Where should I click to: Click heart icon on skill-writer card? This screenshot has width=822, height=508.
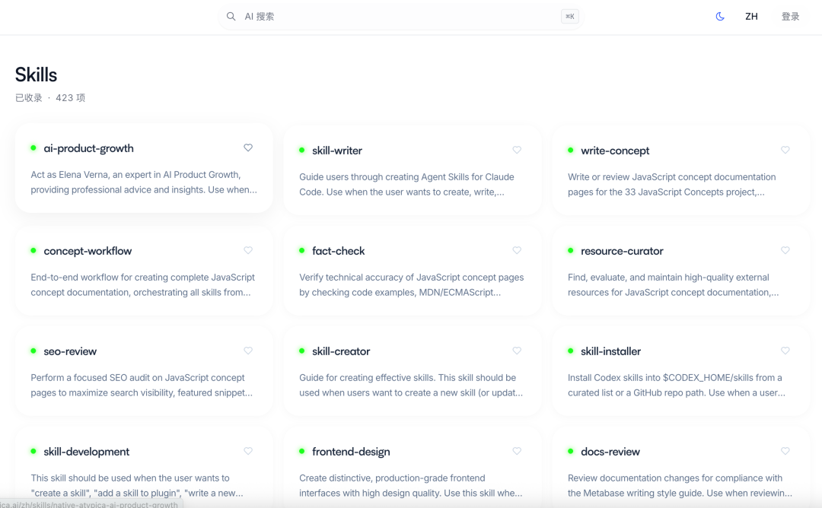[517, 150]
